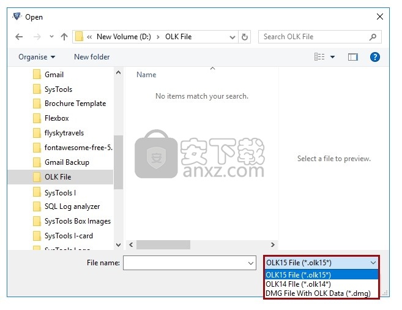Viewport: 402px width, 310px height.
Task: Open view options dropdown arrow
Action: click(x=332, y=57)
